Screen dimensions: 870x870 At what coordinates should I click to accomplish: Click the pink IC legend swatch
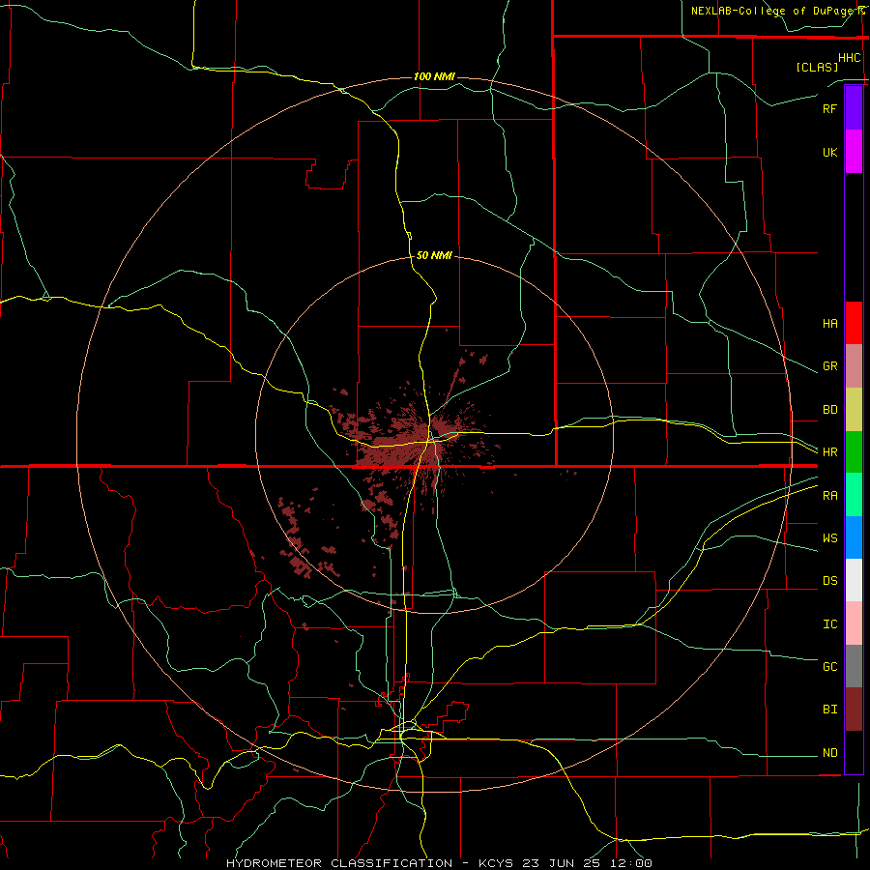coord(854,623)
